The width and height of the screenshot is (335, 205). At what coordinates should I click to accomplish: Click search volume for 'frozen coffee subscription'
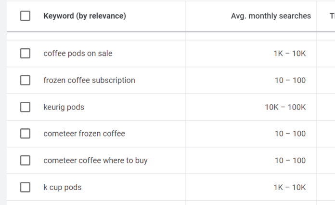(x=290, y=80)
